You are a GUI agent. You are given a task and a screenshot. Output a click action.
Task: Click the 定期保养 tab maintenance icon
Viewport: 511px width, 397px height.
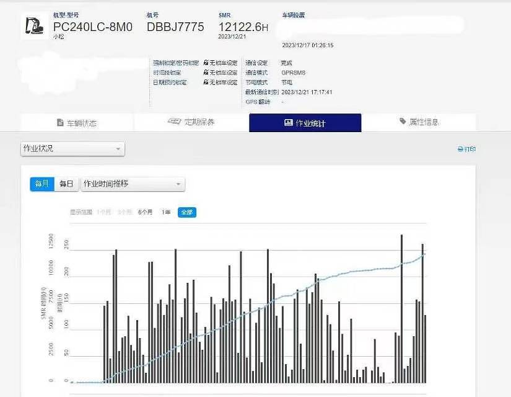174,122
